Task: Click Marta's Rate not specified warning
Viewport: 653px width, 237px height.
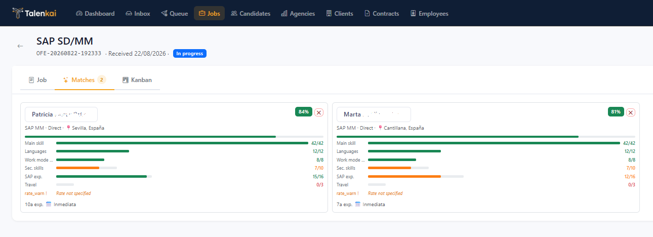Action: [385, 193]
